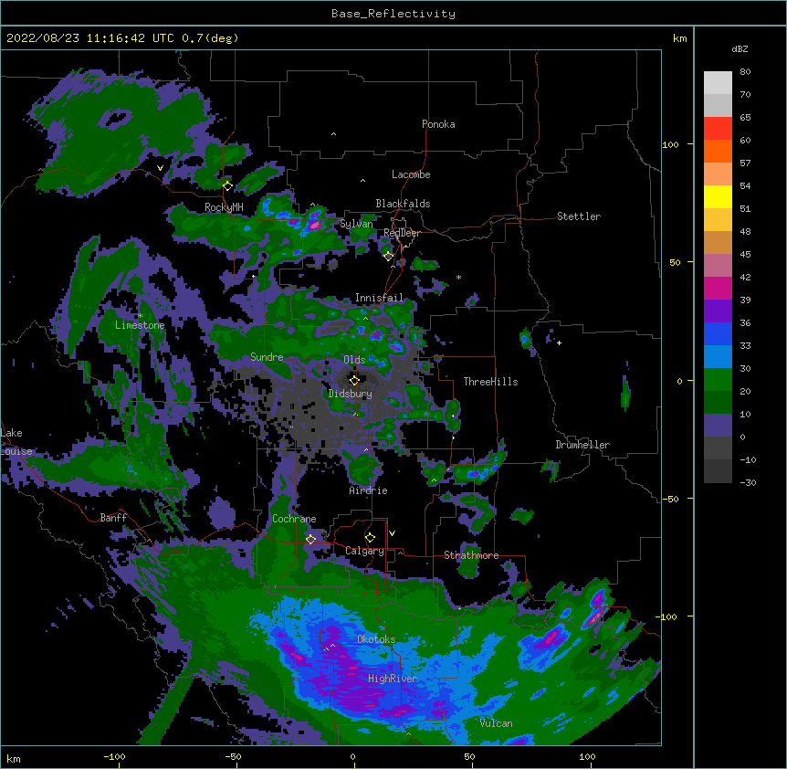Click the 80 value on the dBZ scale
The width and height of the screenshot is (787, 769).
[x=745, y=72]
